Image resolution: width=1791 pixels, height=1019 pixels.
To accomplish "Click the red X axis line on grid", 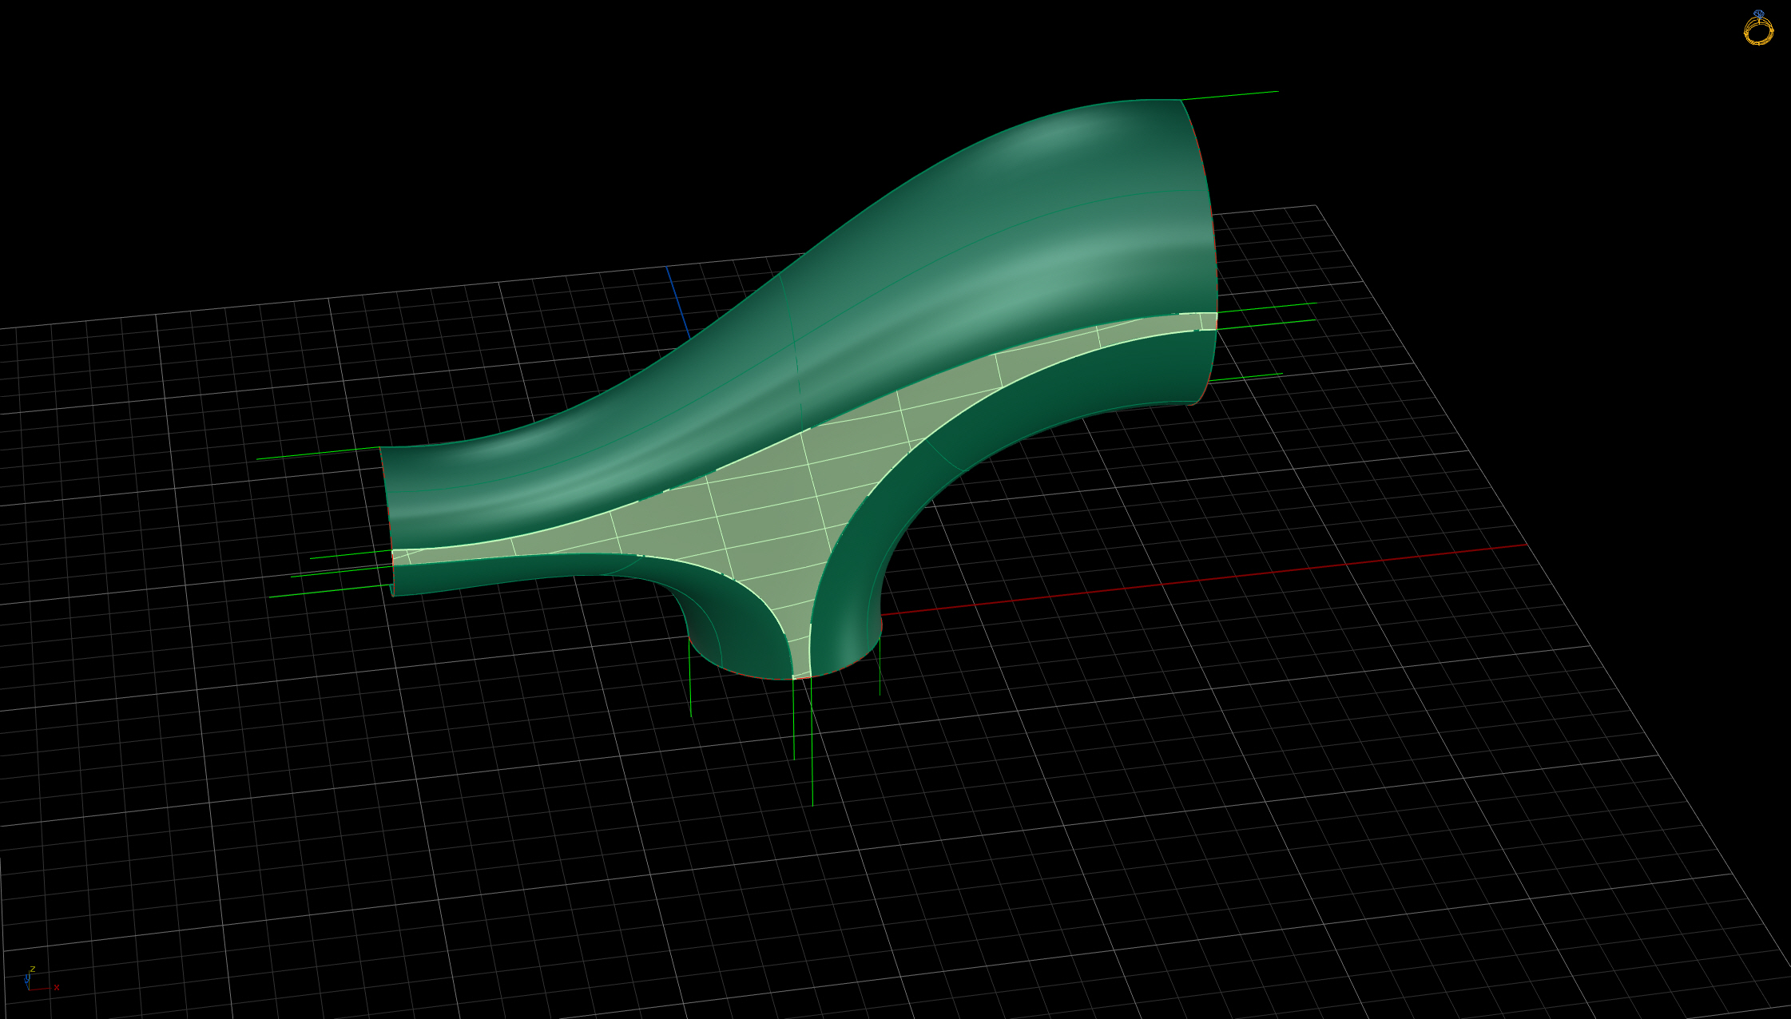I will (x=1198, y=580).
